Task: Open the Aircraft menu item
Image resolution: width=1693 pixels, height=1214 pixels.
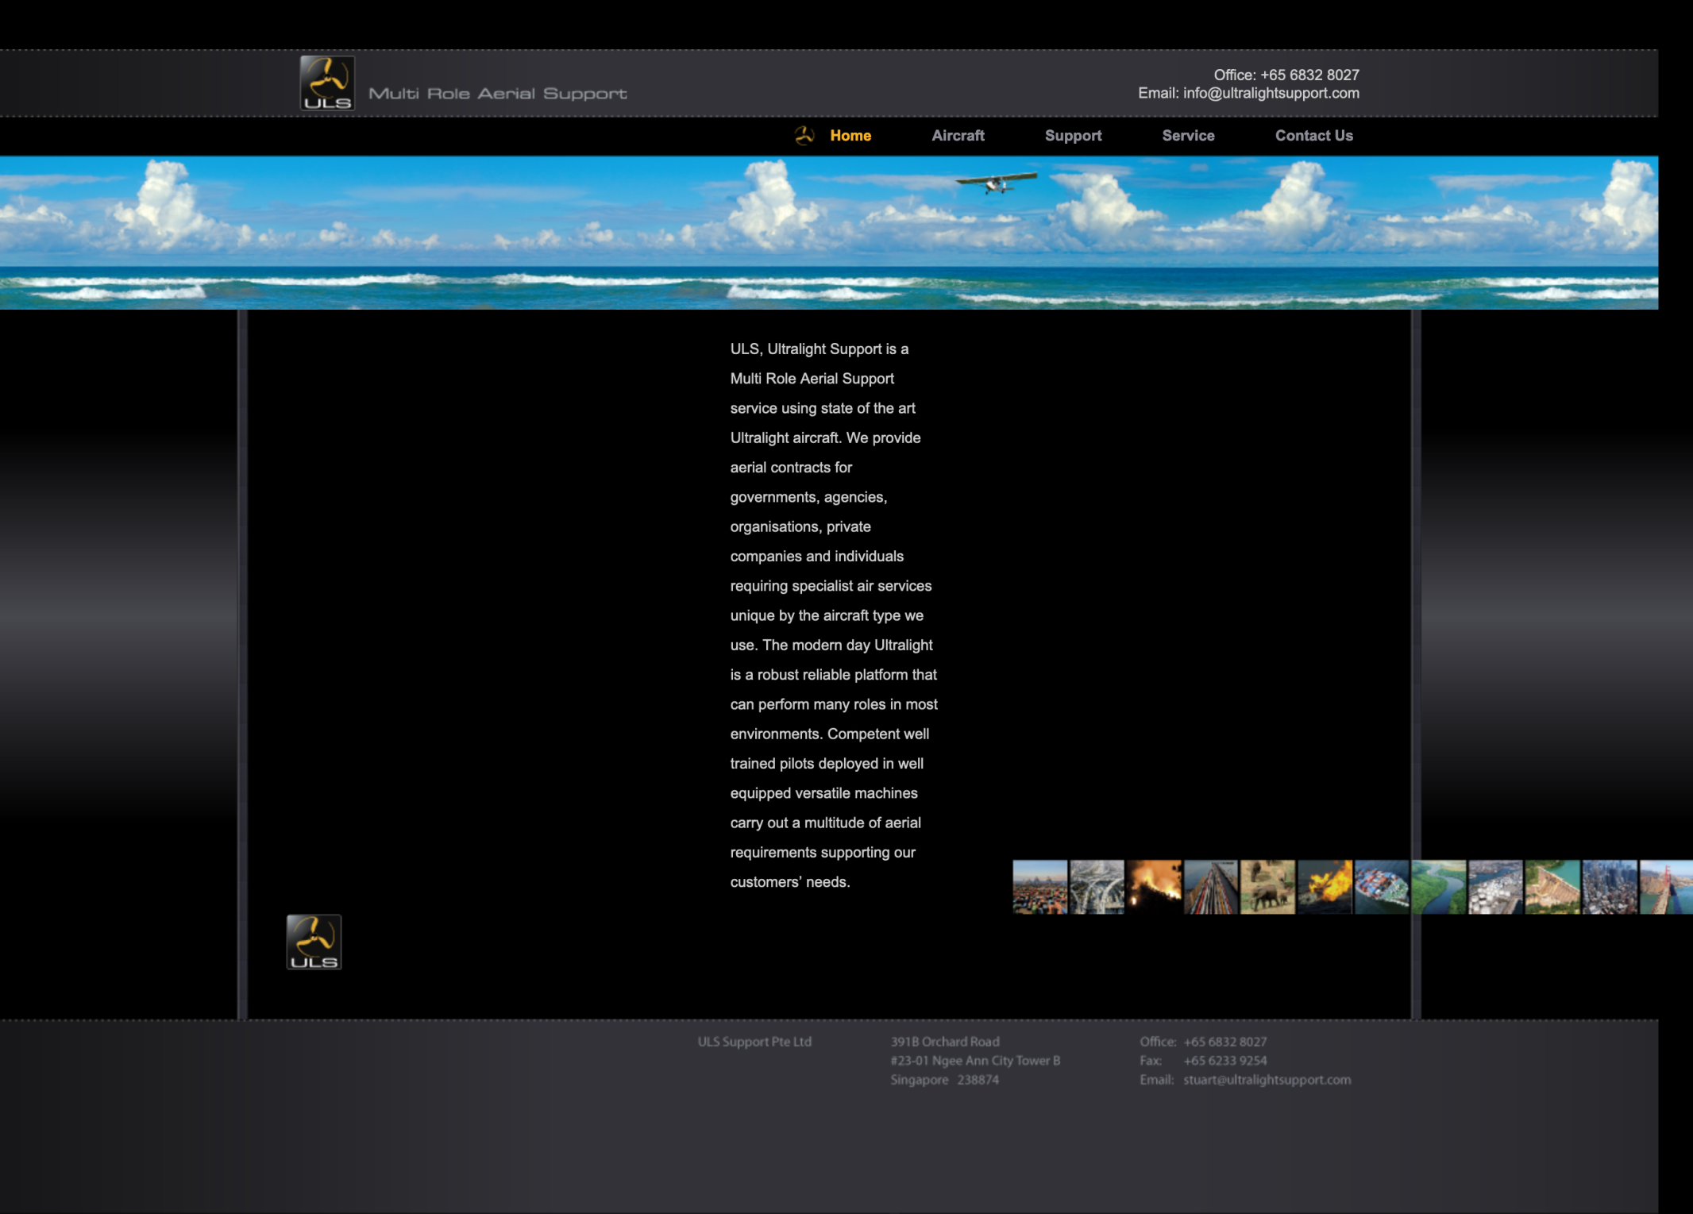Action: click(x=958, y=136)
